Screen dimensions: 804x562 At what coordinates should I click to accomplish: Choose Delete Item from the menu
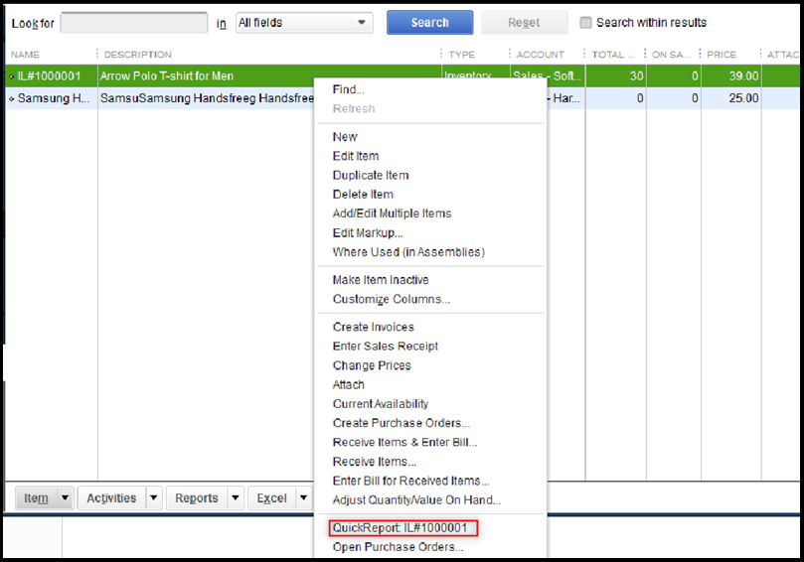coord(363,195)
